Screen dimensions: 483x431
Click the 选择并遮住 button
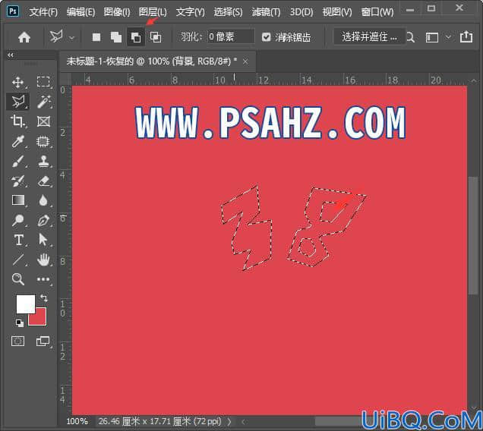coord(369,37)
